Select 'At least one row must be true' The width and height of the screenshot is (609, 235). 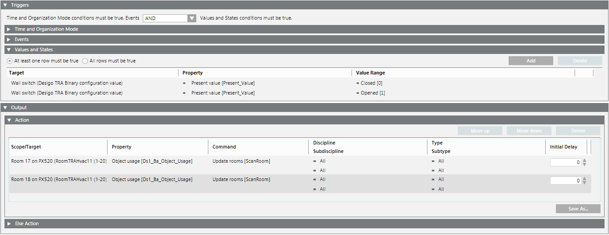pyautogui.click(x=10, y=61)
